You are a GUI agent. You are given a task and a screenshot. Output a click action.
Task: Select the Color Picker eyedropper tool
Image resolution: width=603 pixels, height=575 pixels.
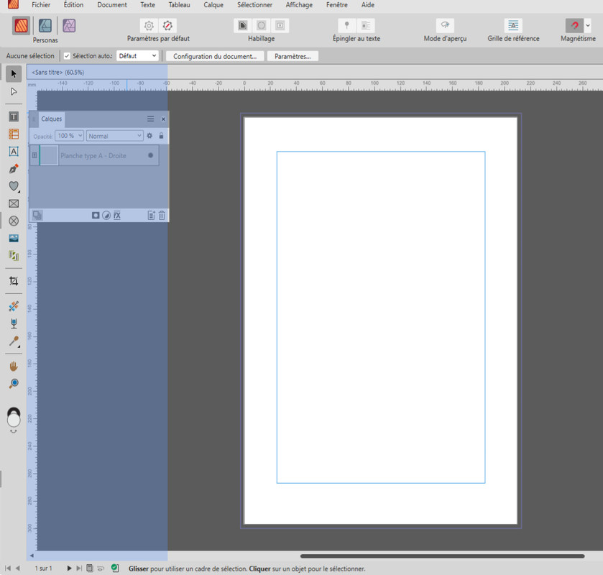point(14,341)
